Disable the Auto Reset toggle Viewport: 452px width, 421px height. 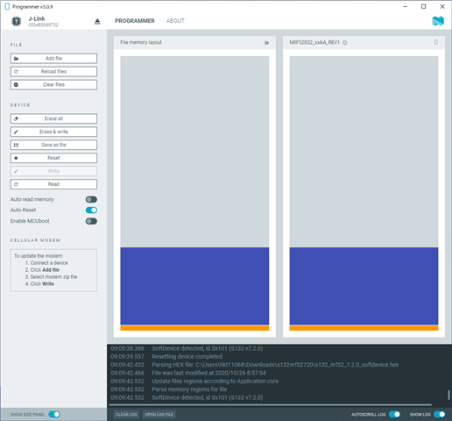tap(91, 210)
